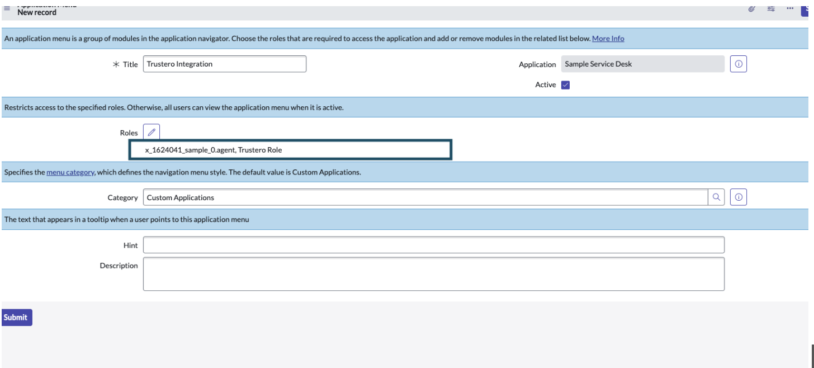Screen dimensions: 814x368
Task: Click the Application field showing Sample Service Desk
Action: pos(642,64)
